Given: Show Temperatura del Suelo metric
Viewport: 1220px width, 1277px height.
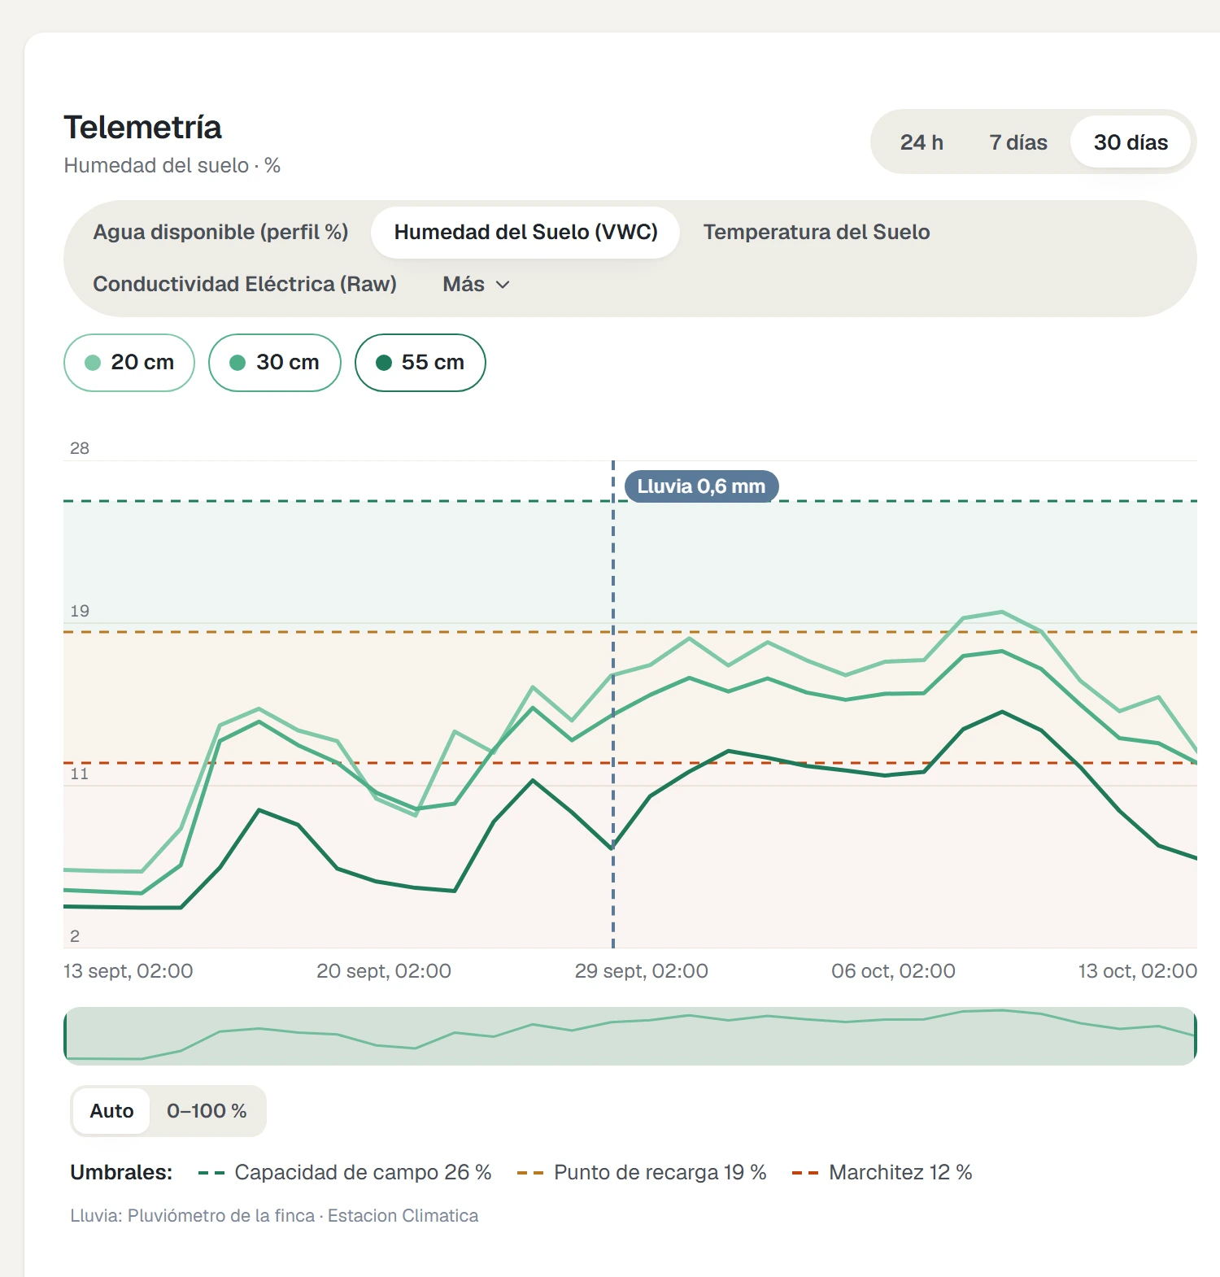Looking at the screenshot, I should click(817, 232).
